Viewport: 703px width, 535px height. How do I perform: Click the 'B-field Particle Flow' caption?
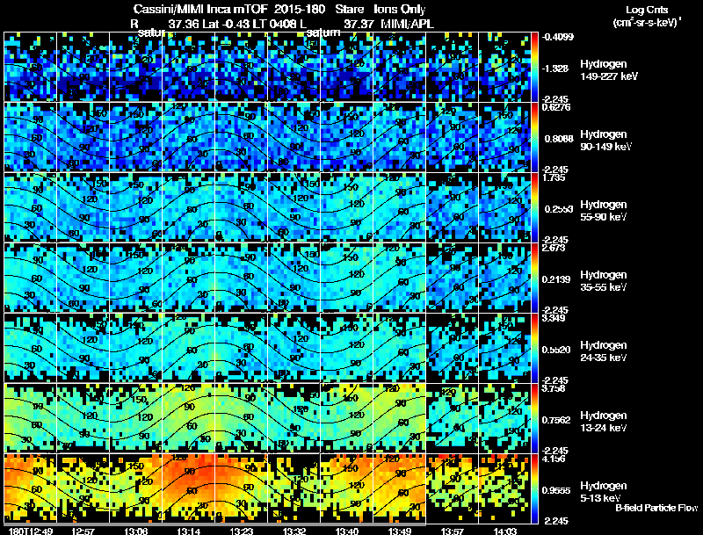[x=656, y=508]
